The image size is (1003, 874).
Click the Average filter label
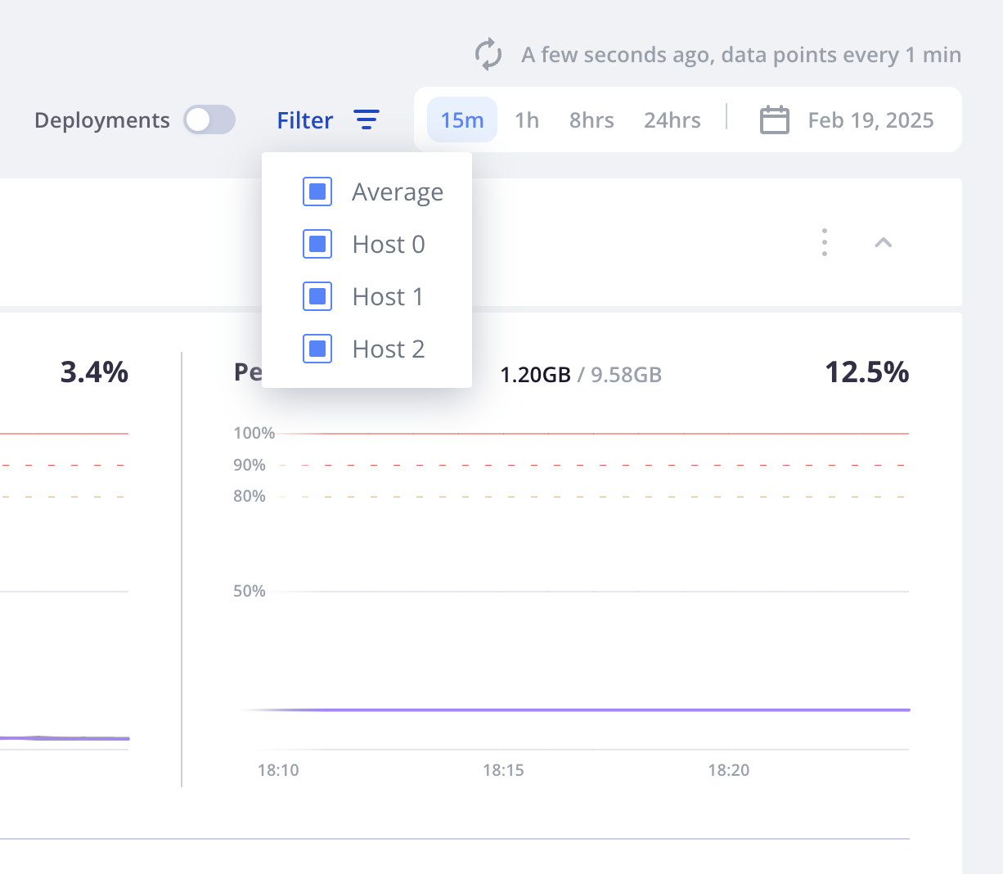(x=398, y=192)
